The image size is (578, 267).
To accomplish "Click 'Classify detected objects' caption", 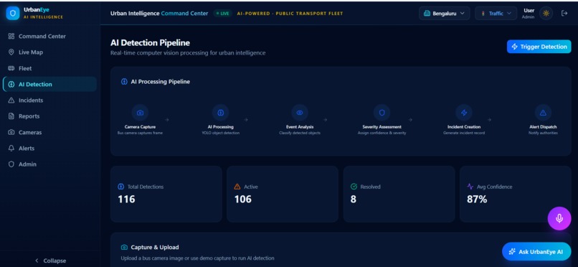I will (x=300, y=133).
